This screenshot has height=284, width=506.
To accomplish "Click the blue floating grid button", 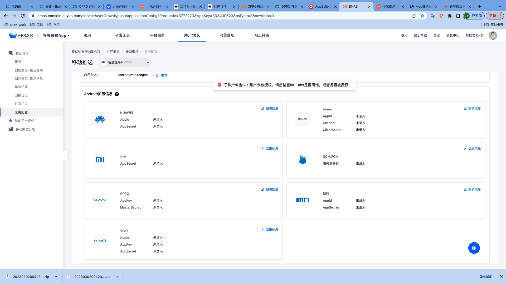I will pos(474,248).
